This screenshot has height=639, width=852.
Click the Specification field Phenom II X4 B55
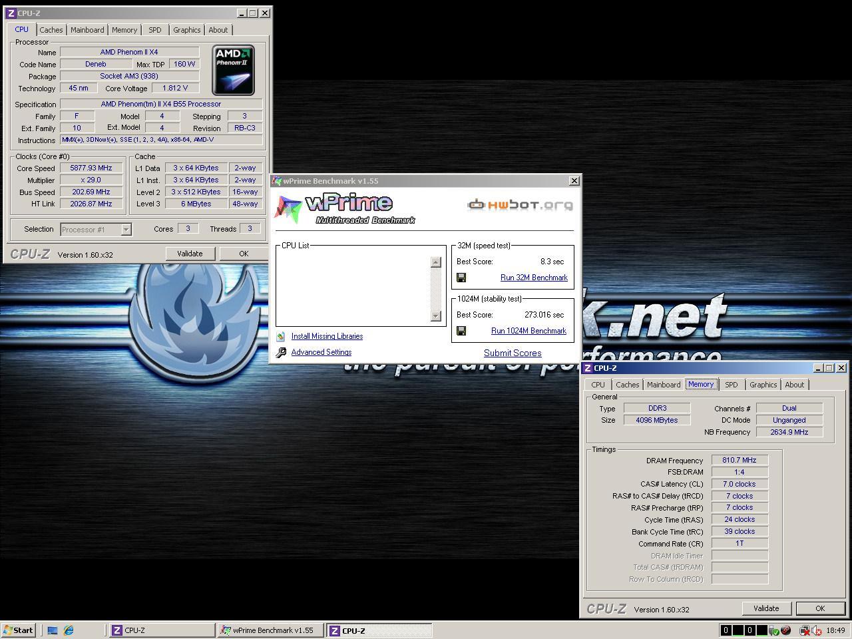[161, 104]
